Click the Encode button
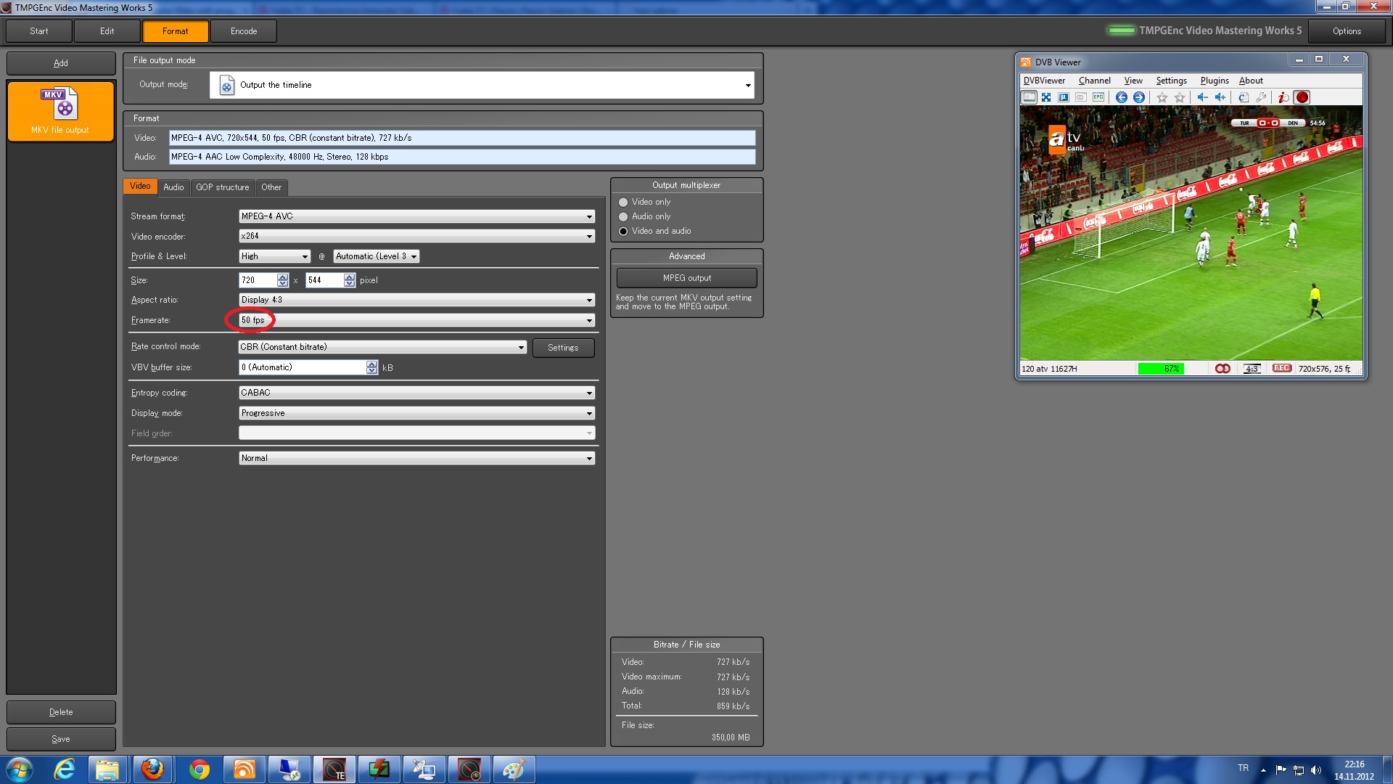 (244, 31)
